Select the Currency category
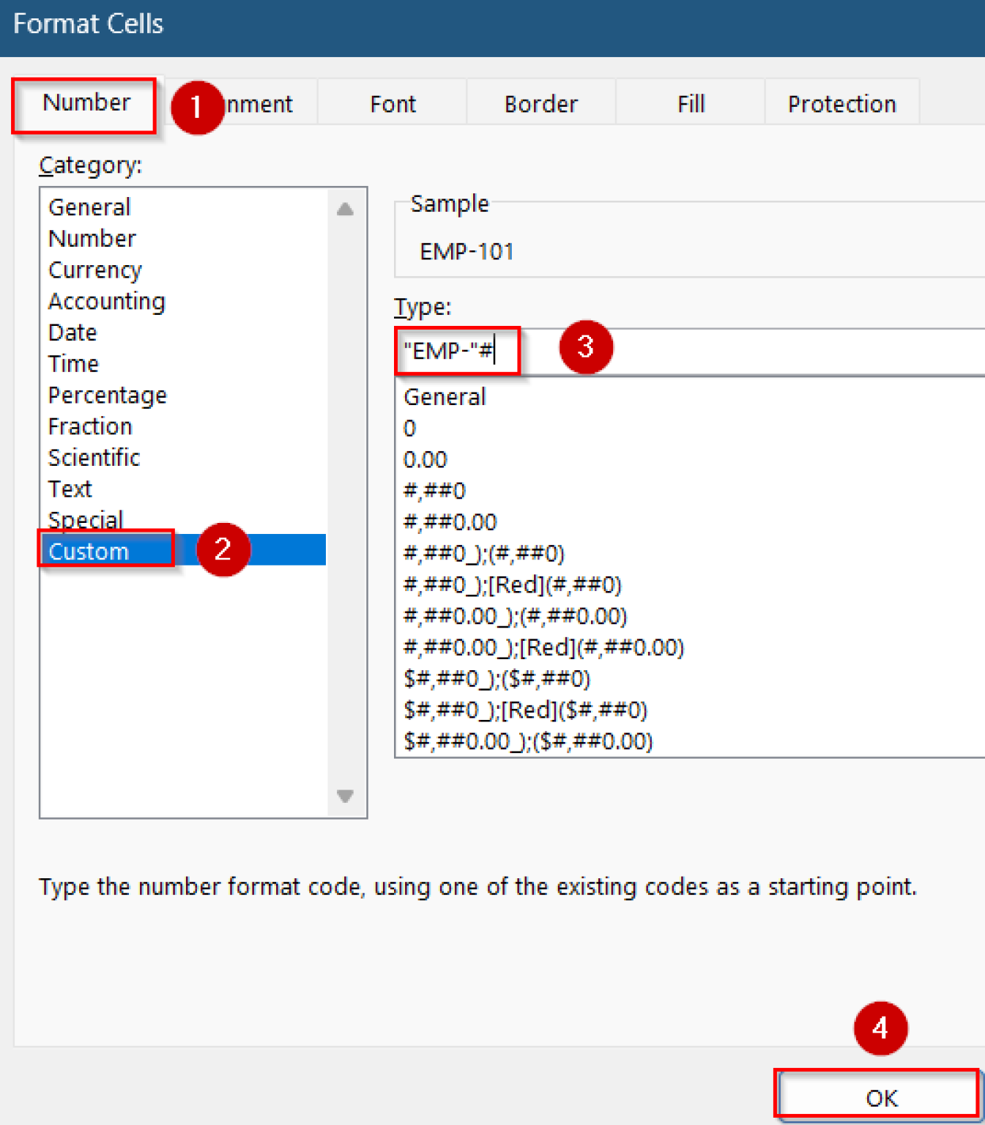Screen dimensions: 985x1125 pos(95,270)
